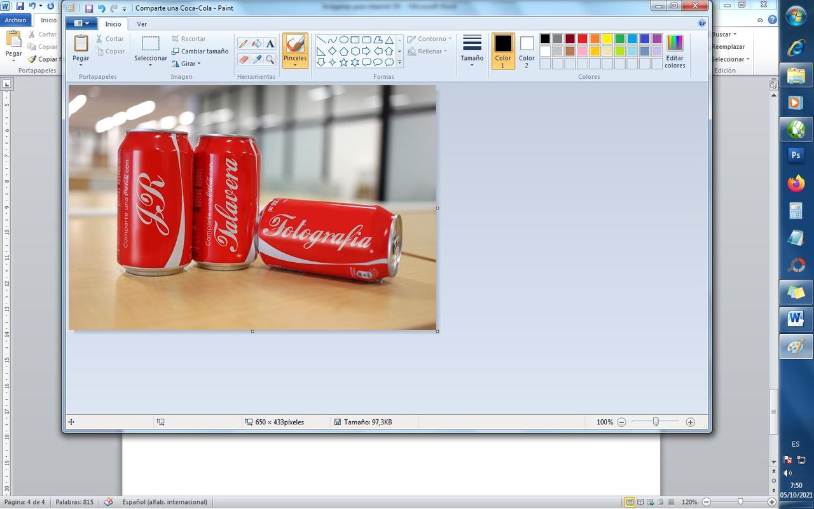Select the Magnifier tool

(x=270, y=59)
